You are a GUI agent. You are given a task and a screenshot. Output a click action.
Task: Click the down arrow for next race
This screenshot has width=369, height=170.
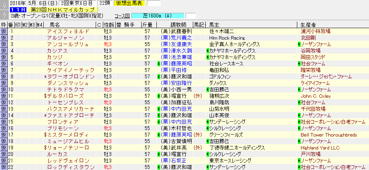click(4, 14)
